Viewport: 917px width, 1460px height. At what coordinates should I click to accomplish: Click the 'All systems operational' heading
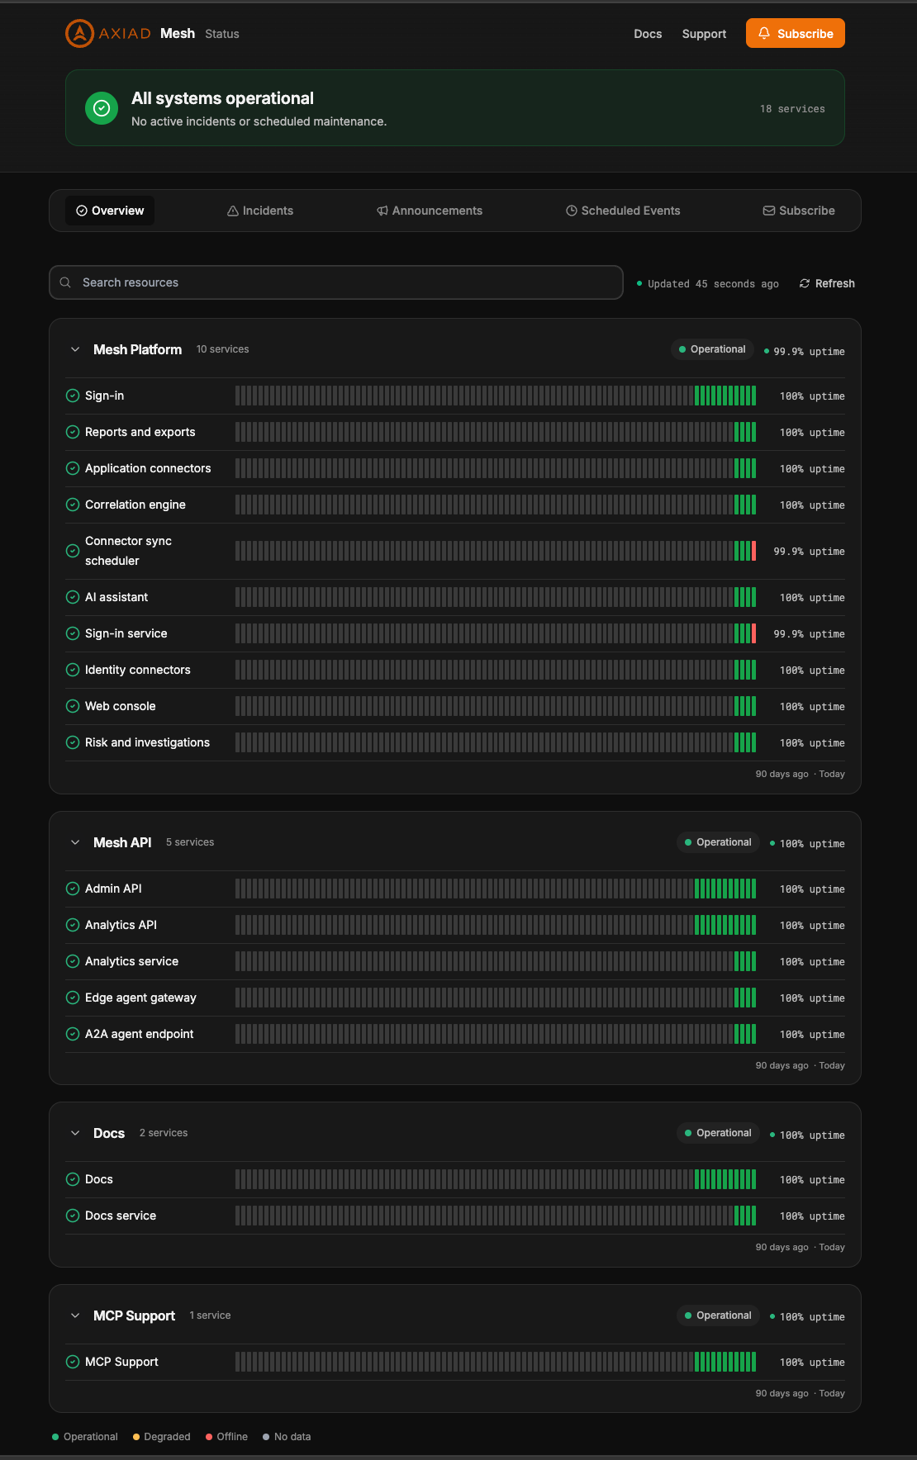[222, 98]
